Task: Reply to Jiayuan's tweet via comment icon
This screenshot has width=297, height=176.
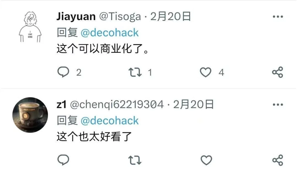Action: 63,72
